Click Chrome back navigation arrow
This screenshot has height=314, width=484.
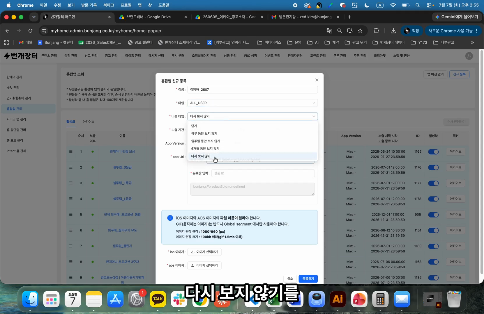(x=8, y=31)
